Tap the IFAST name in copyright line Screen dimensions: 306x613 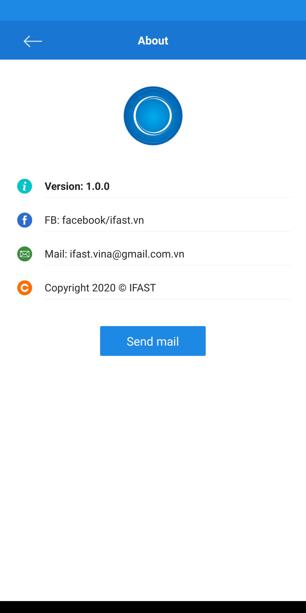143,288
